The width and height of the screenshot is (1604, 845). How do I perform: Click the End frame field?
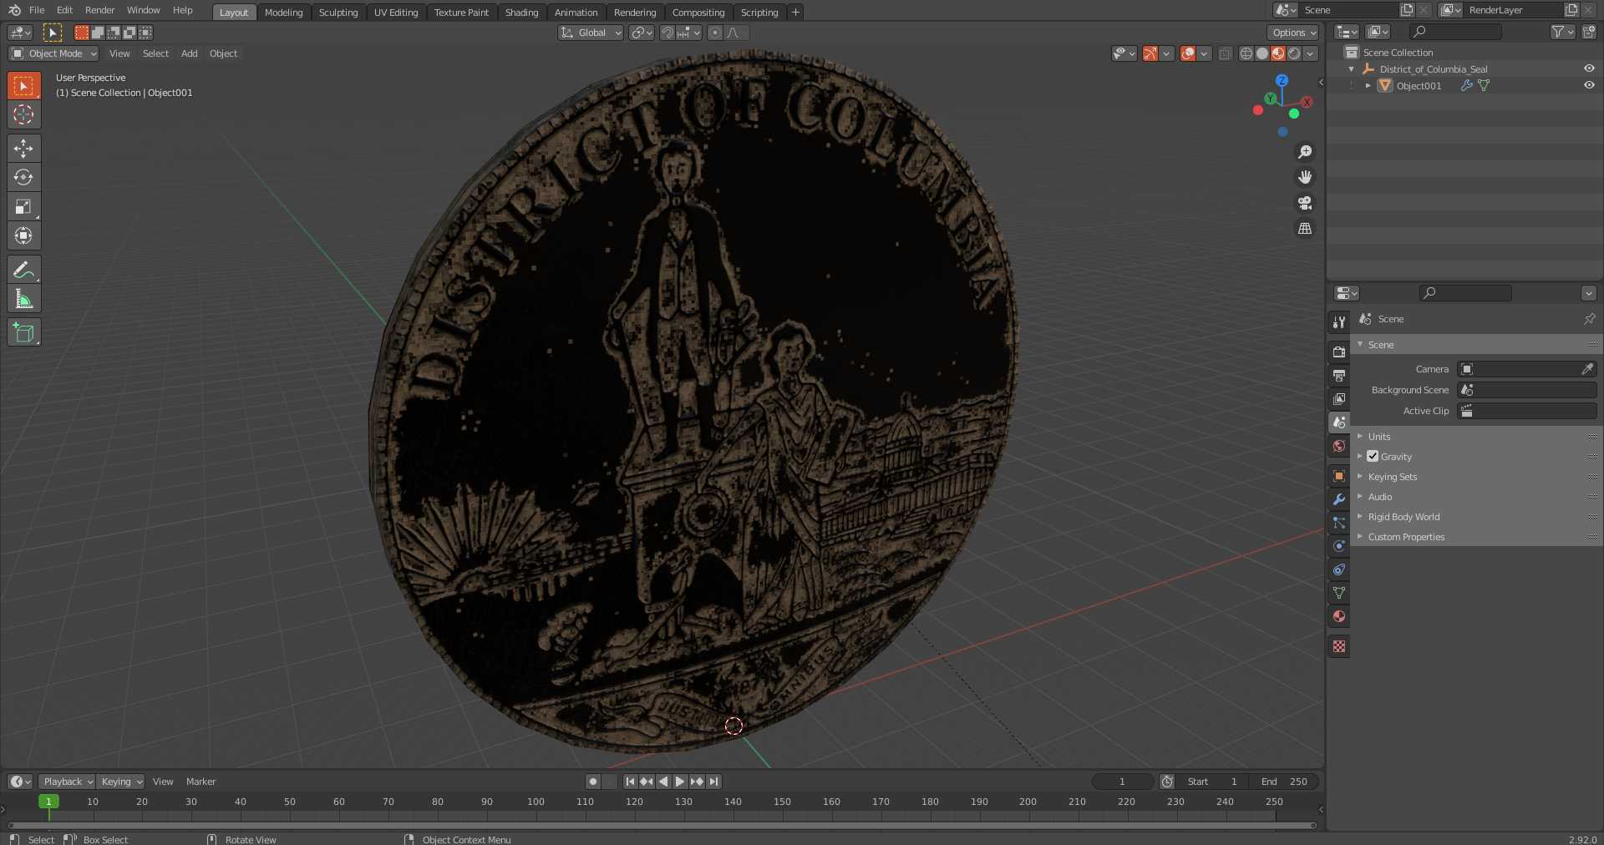(x=1284, y=782)
